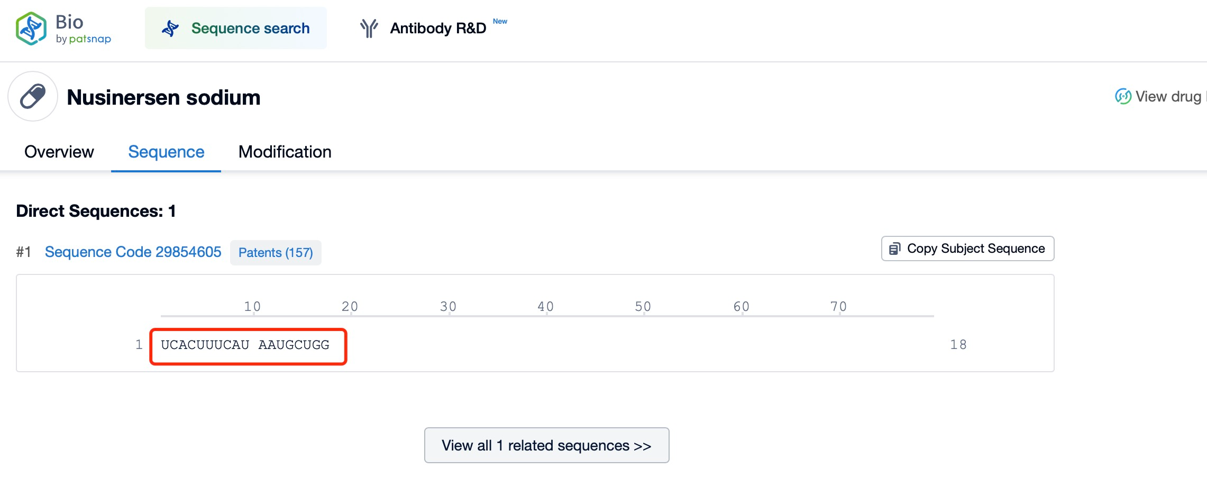The image size is (1207, 478).
Task: Open Sequence Code 29854605 link
Action: pos(133,252)
